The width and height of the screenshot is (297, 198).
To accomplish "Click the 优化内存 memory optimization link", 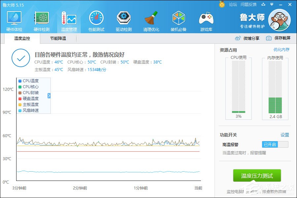I will pyautogui.click(x=281, y=49).
